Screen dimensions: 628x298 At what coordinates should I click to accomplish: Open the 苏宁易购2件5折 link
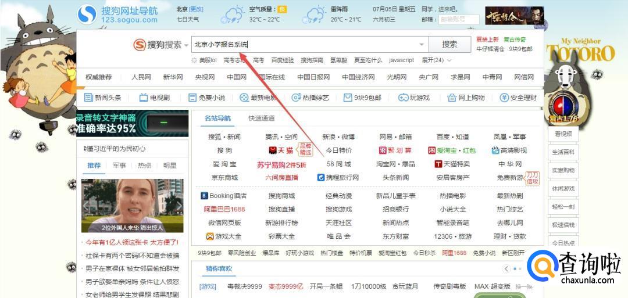281,164
